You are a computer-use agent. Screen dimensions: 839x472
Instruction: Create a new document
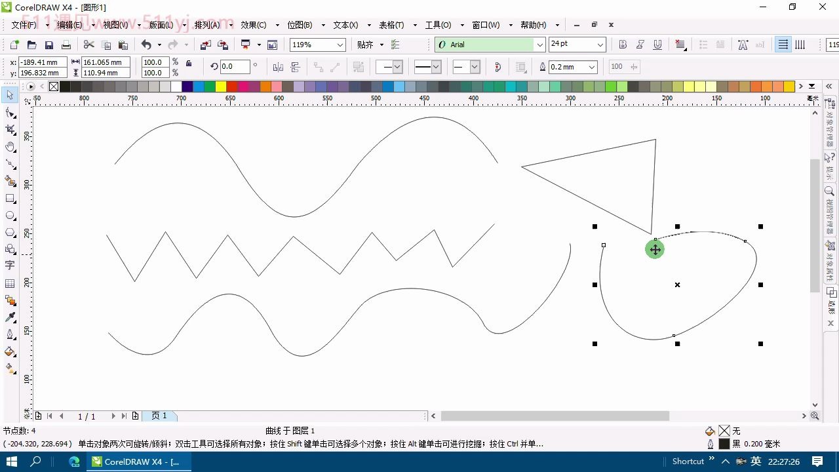click(x=14, y=45)
